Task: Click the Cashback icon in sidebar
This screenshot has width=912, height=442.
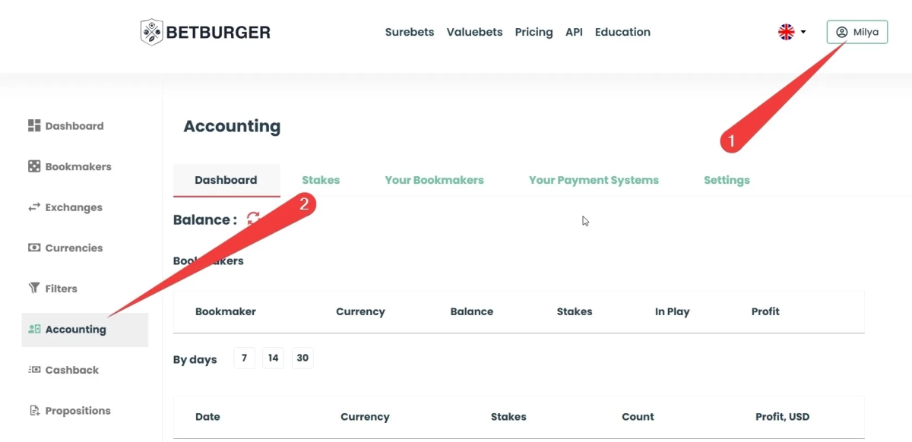Action: click(x=33, y=370)
